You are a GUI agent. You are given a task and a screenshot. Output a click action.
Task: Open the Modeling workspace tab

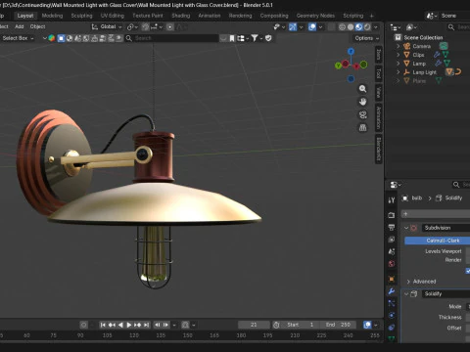coord(52,16)
